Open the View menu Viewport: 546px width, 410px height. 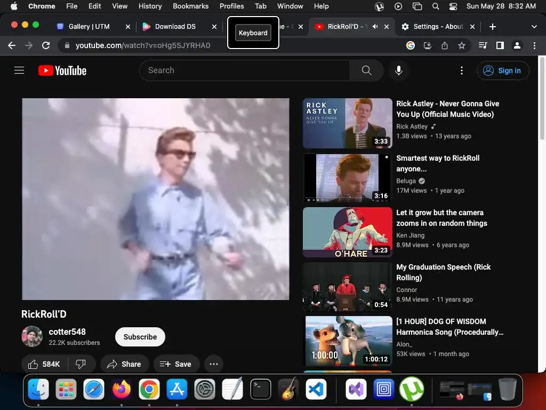(119, 6)
